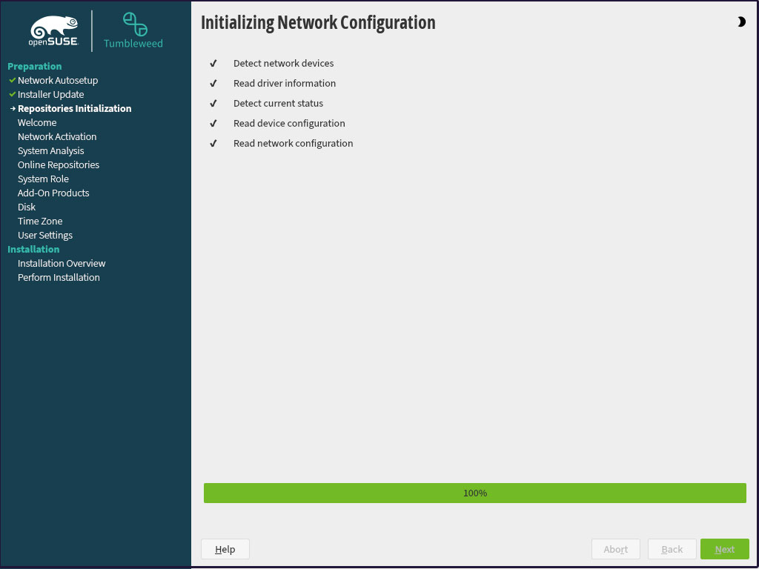Select the Network Autosetup step
The height and width of the screenshot is (569, 759).
[58, 80]
